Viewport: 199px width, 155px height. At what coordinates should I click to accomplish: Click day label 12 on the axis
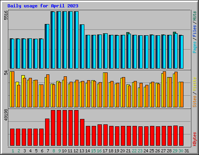pyautogui.click(x=76, y=151)
